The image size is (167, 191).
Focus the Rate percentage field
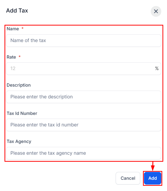pos(80,69)
